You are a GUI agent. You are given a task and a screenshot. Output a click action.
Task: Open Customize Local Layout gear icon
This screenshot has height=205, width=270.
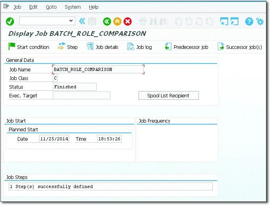pos(260,22)
